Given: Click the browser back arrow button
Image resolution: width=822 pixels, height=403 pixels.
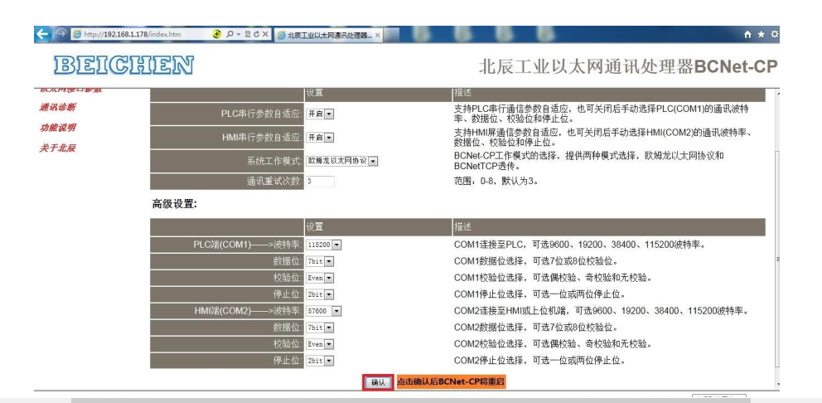Looking at the screenshot, I should tap(42, 34).
